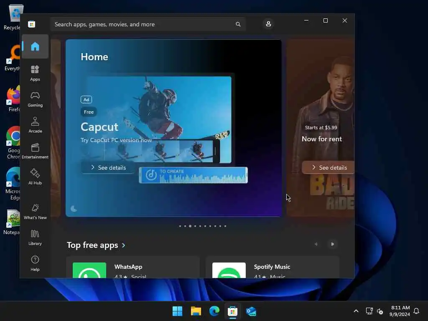This screenshot has width=428, height=321.
Task: Open the Spotify Music app card
Action: point(273,267)
